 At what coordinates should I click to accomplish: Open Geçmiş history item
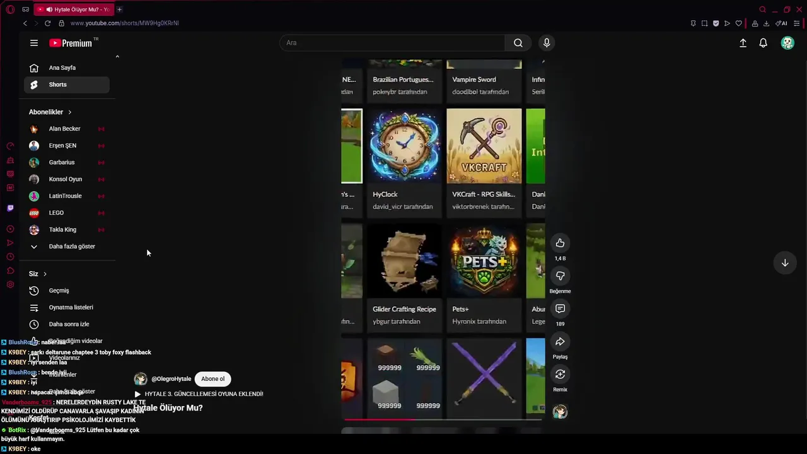pos(67,291)
